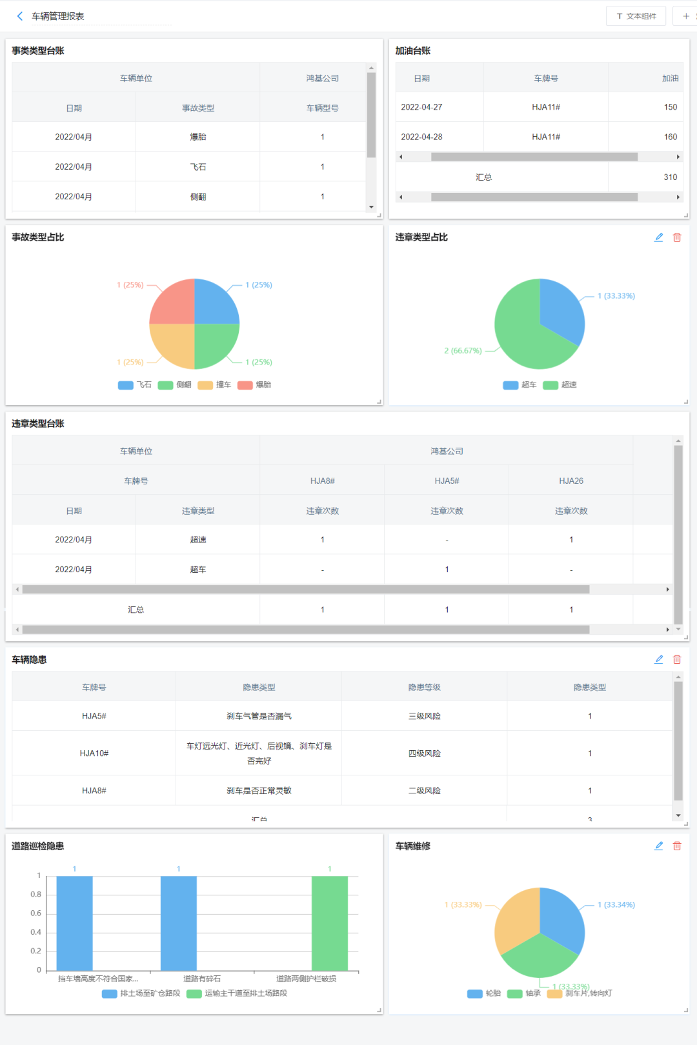Click the plus button in top toolbar
697x1045 pixels.
(x=685, y=16)
